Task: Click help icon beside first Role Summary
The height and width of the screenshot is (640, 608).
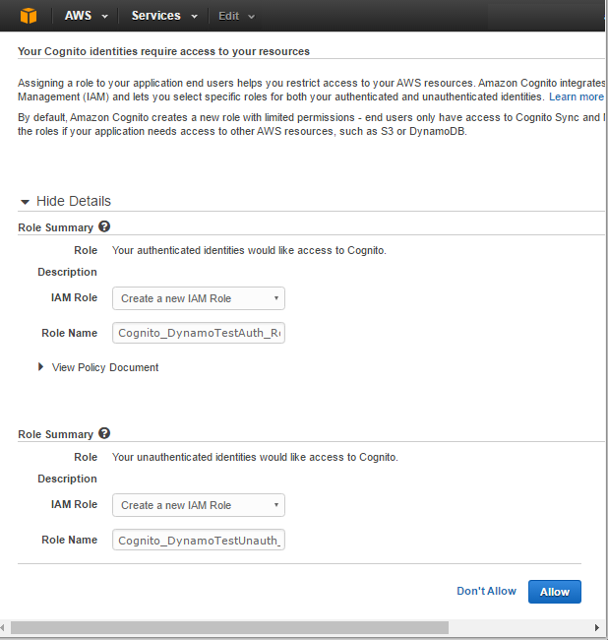Action: [x=104, y=226]
